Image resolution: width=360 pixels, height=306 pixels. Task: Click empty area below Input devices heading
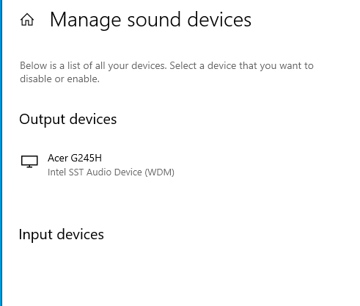(171, 274)
